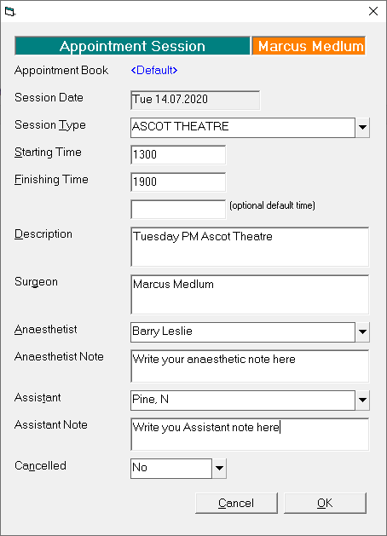This screenshot has width=387, height=536.
Task: Click the Surgeon text box with Marcus Medlum
Action: (x=250, y=295)
